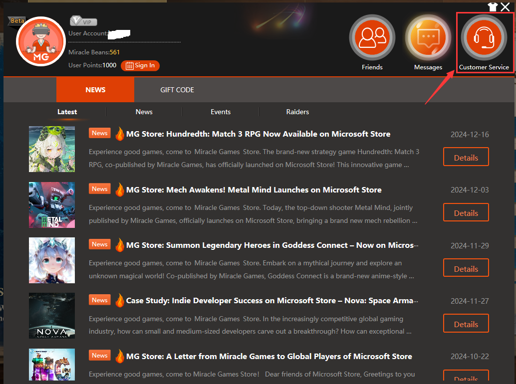Viewport: 516px width, 384px height.
Task: Select the Events sub-tab
Action: [221, 112]
